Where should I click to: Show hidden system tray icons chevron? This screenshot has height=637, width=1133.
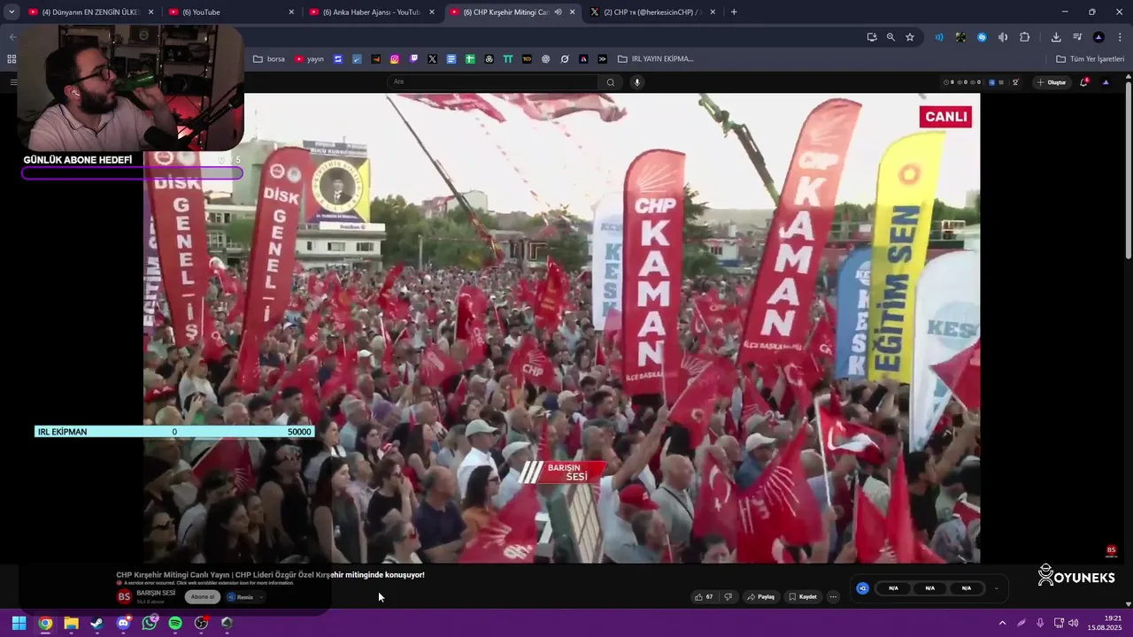tap(1002, 623)
